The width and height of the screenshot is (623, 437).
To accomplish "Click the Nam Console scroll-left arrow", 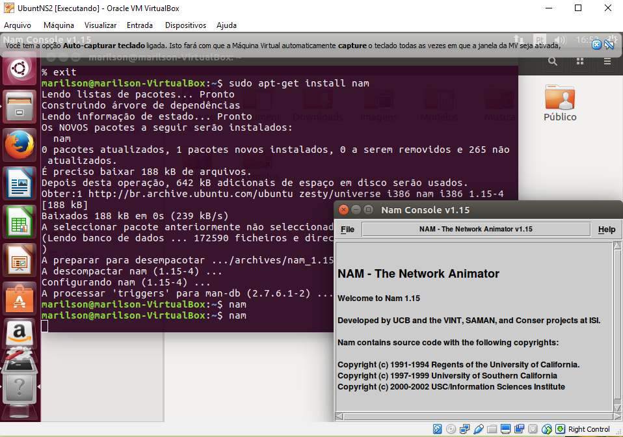I will [339, 416].
